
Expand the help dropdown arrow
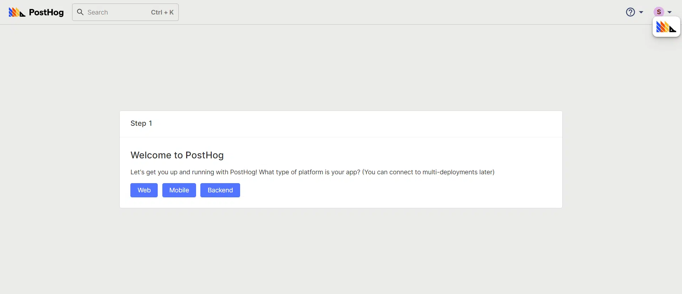click(641, 12)
